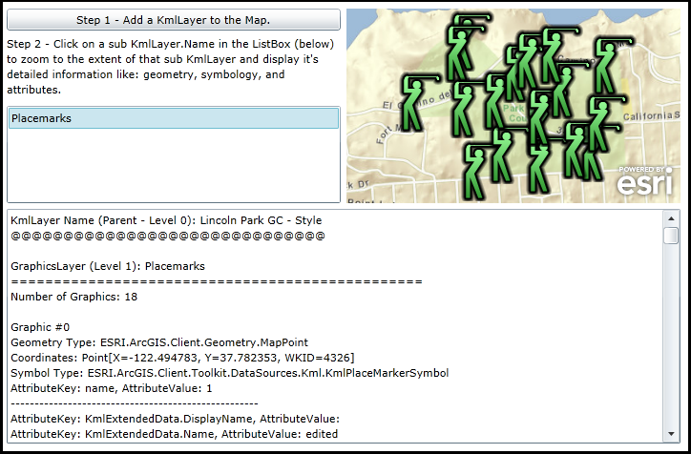Click the 'Symbol Type' KmlPlaceMarkerSymbol line
Image resolution: width=691 pixels, height=454 pixels.
[x=230, y=373]
